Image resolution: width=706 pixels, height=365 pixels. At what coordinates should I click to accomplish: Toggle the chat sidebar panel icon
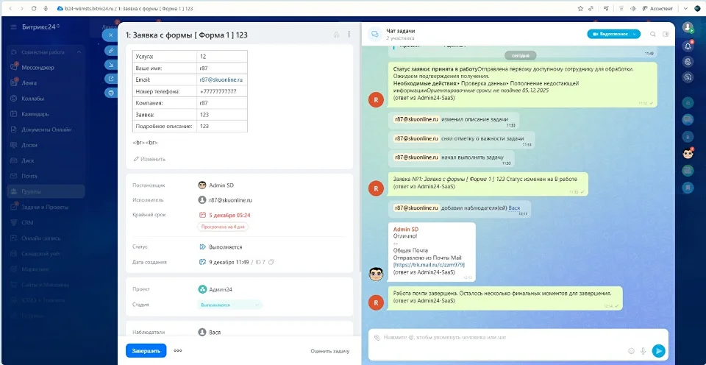[666, 34]
